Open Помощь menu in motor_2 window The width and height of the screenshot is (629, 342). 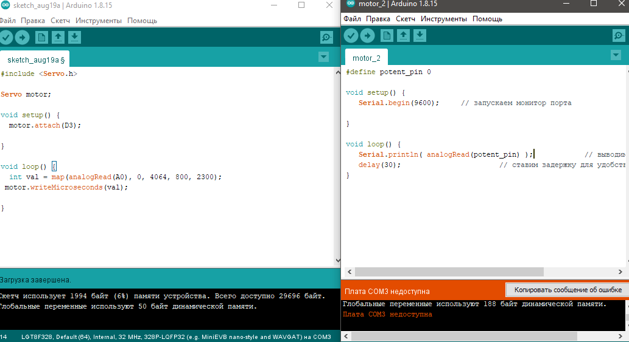[x=487, y=19]
